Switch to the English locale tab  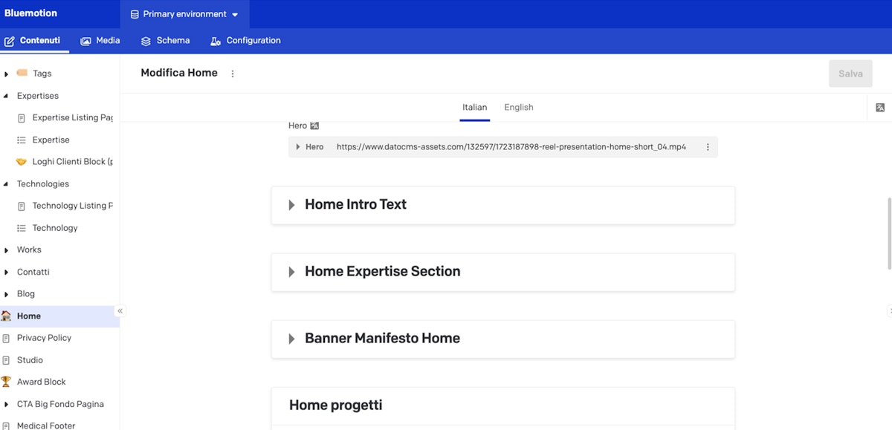pyautogui.click(x=519, y=107)
